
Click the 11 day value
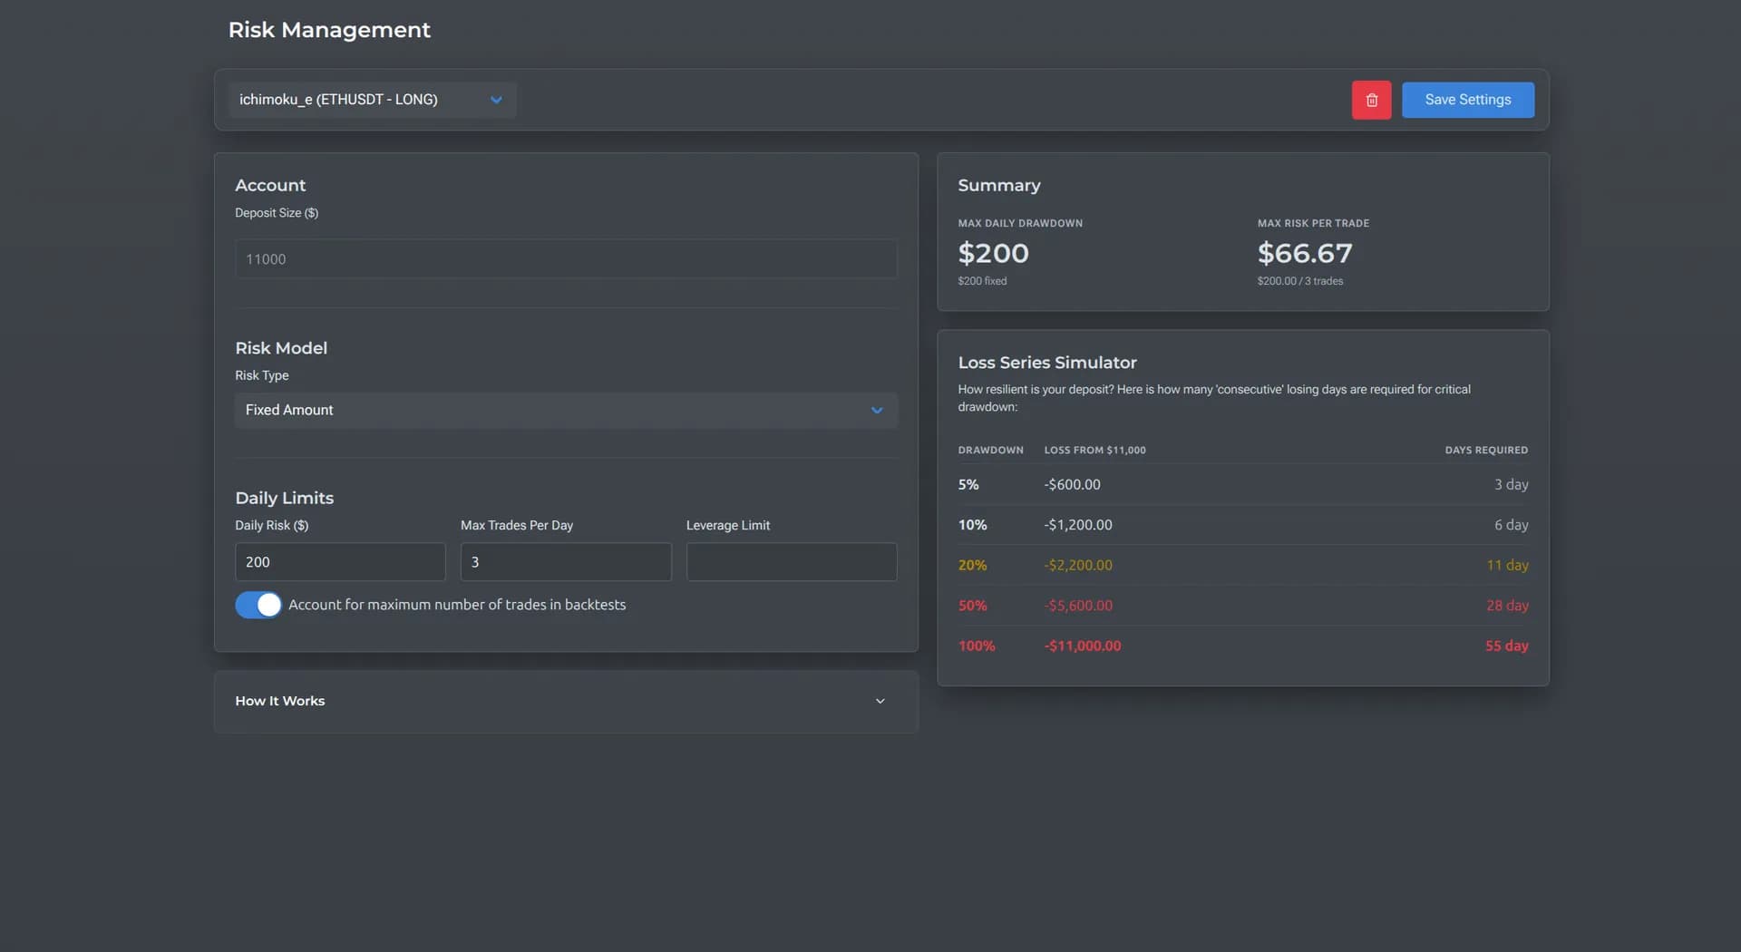click(x=1507, y=565)
